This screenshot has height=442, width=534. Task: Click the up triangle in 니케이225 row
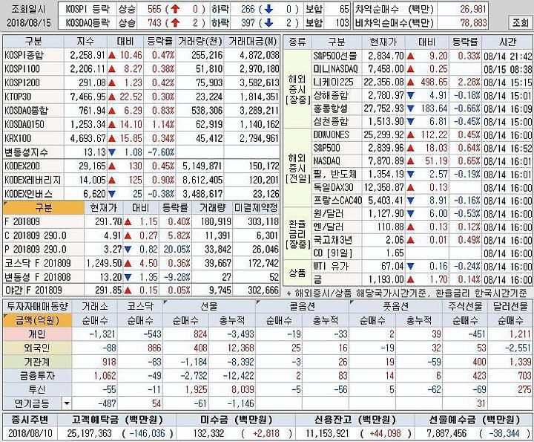click(x=410, y=82)
